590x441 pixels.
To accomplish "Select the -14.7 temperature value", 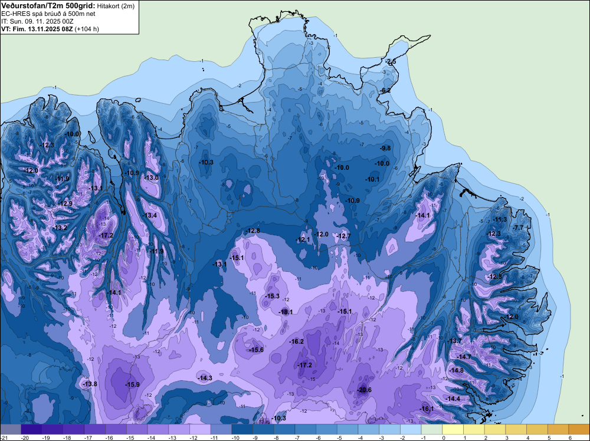I will [464, 357].
